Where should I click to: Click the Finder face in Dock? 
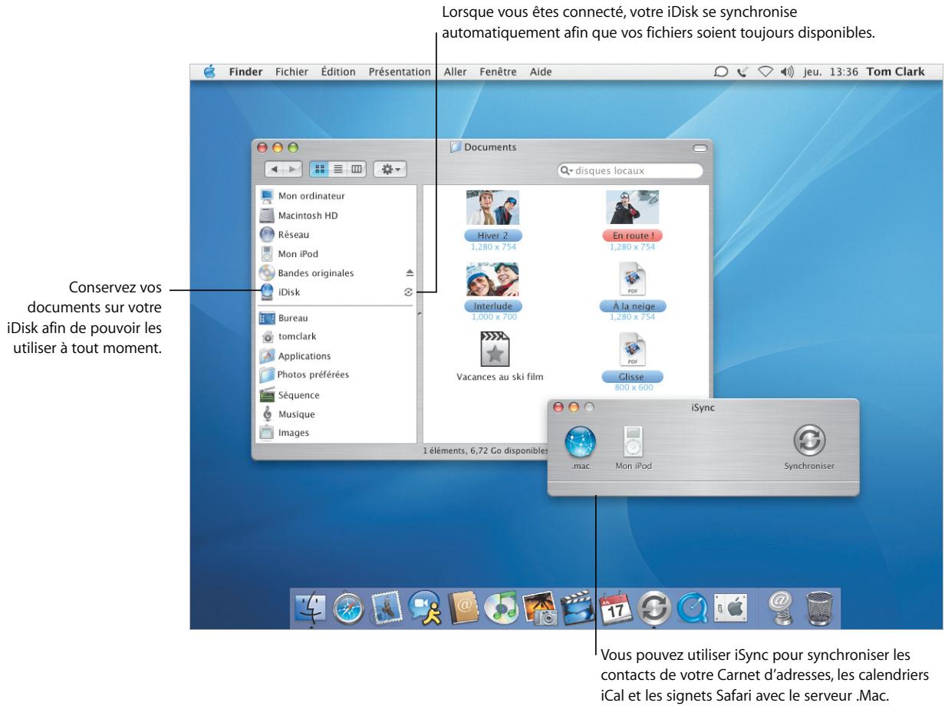coord(310,608)
